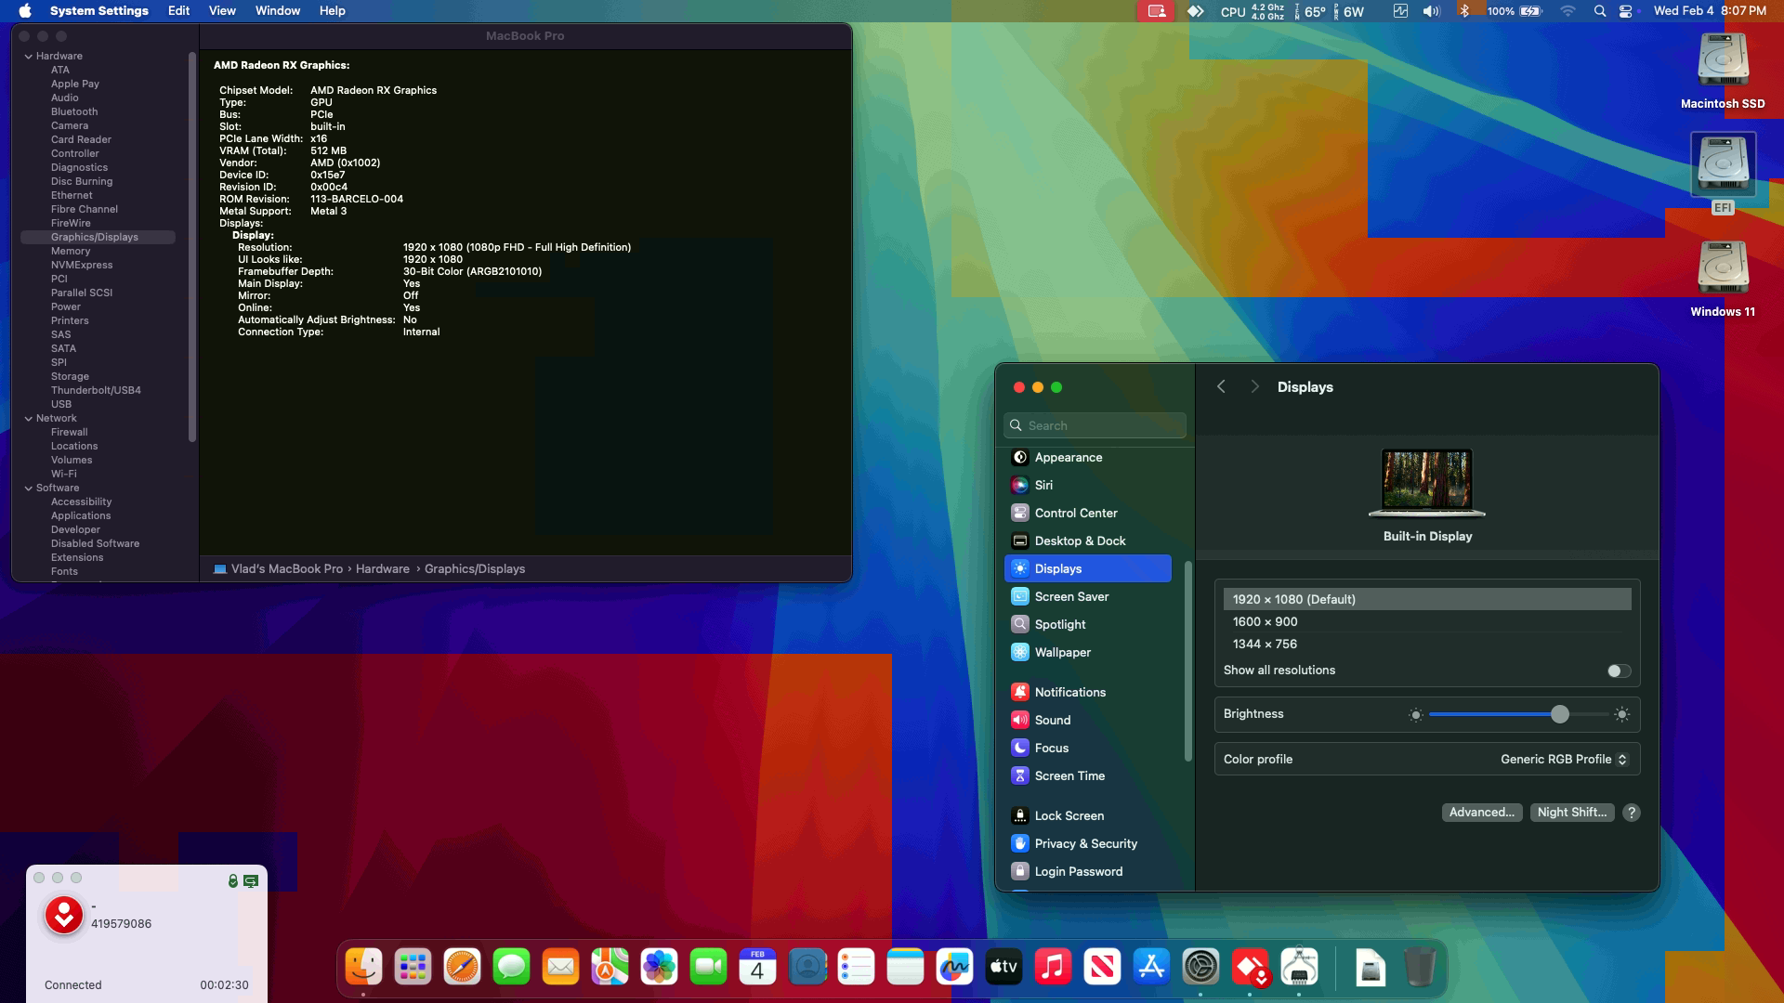1784x1003 pixels.
Task: Open the Help menu
Action: (333, 11)
